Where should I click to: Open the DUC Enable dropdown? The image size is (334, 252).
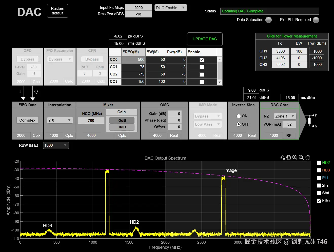171,8
